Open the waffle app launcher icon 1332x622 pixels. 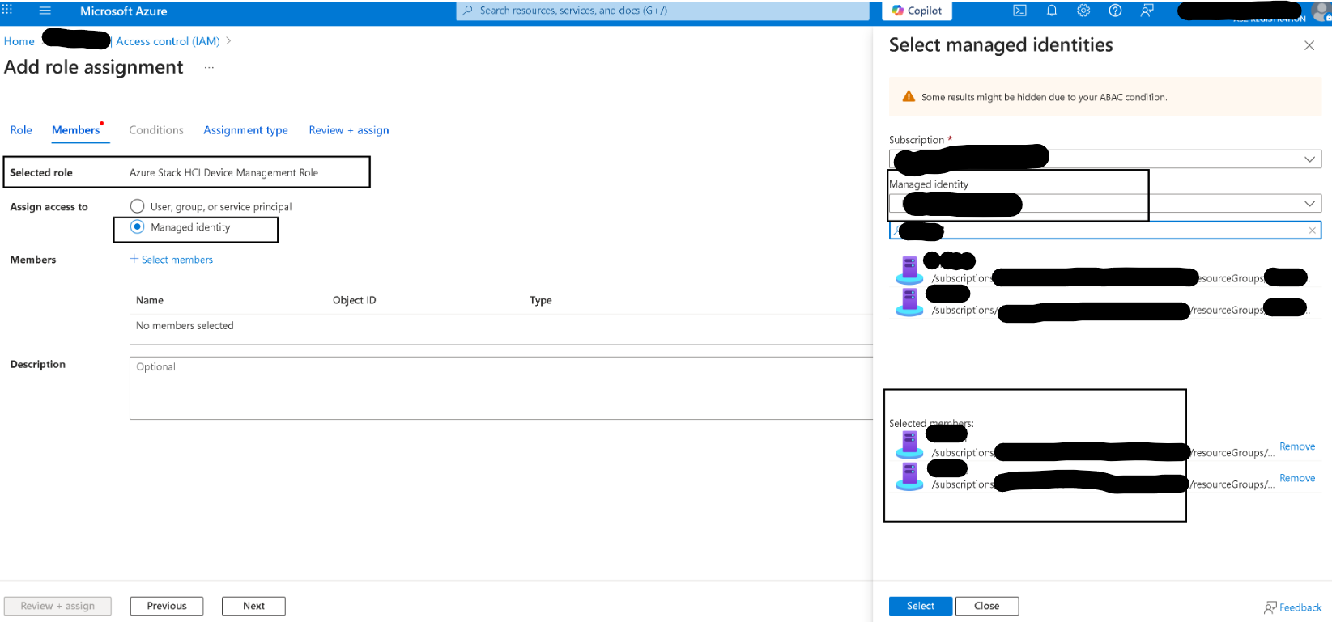(x=7, y=9)
